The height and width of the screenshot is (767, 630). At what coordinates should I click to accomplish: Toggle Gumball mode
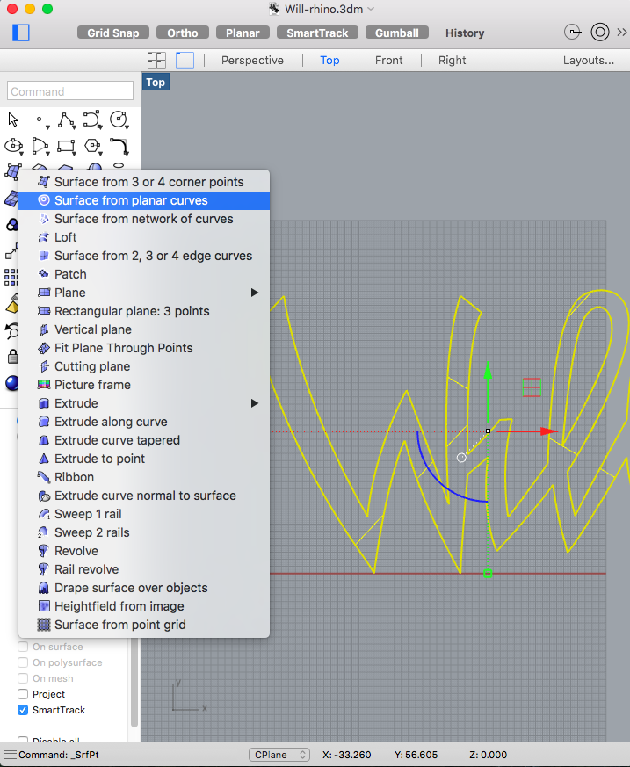coord(396,33)
